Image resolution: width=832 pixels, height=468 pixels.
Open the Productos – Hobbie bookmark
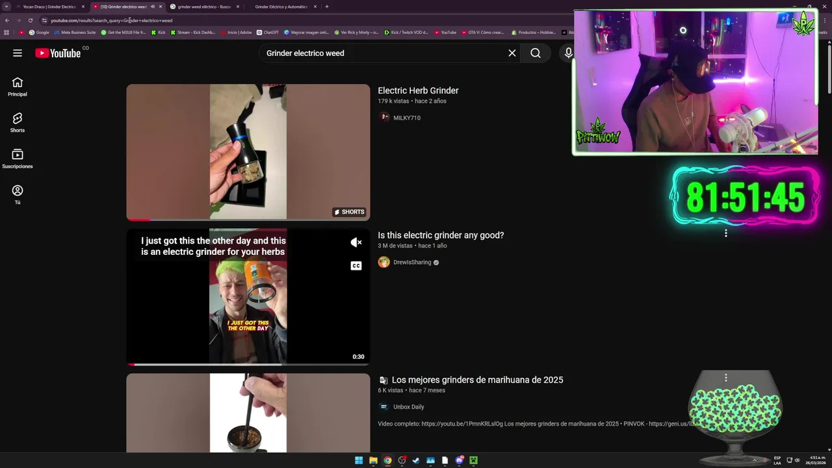(x=534, y=32)
